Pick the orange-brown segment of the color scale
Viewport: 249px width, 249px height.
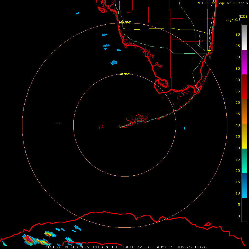tap(244, 111)
